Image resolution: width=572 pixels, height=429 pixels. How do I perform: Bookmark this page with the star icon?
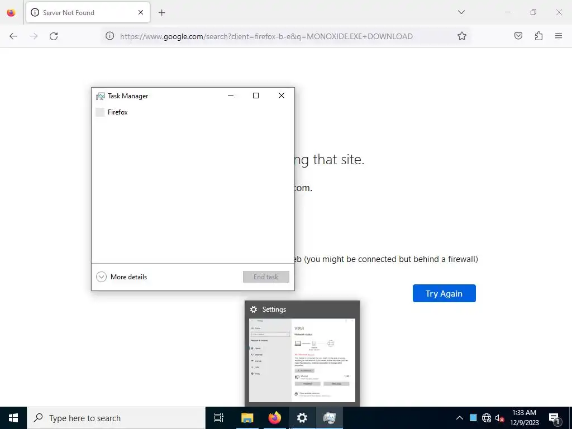click(462, 36)
